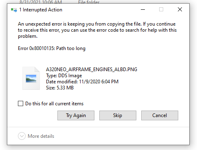Click the '1 Interrupted Action' title text
The height and width of the screenshot is (150, 197).
coord(41,10)
